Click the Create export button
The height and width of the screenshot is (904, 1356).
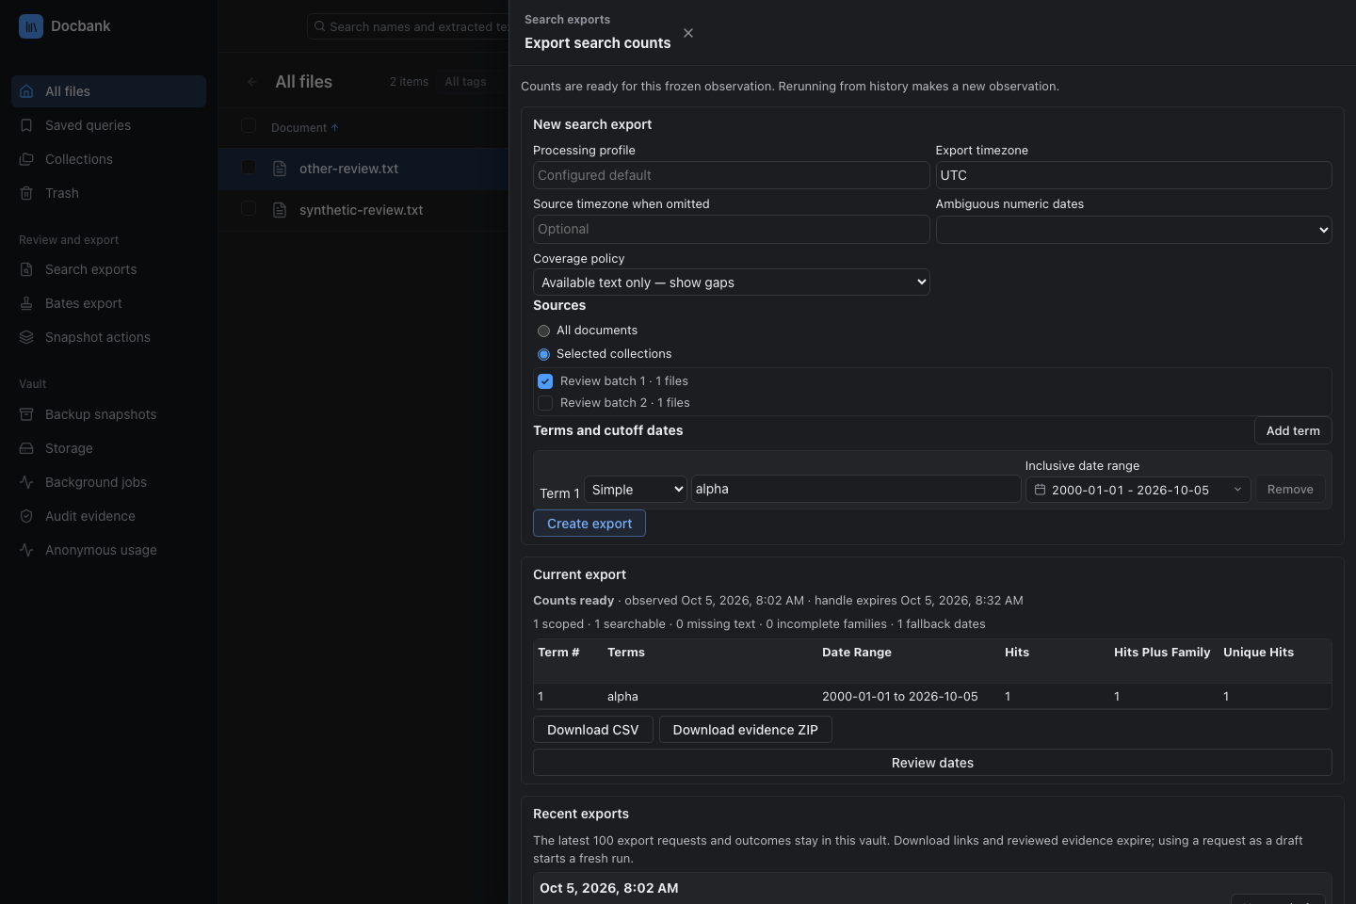pyautogui.click(x=589, y=524)
